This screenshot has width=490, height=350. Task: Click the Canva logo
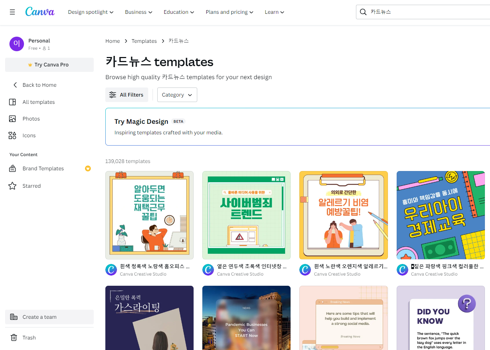(40, 12)
